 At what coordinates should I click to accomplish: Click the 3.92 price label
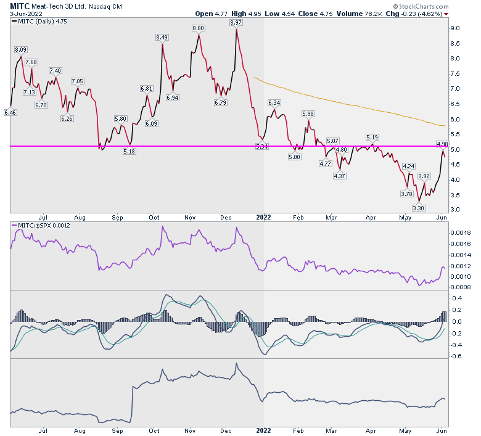[x=424, y=176]
